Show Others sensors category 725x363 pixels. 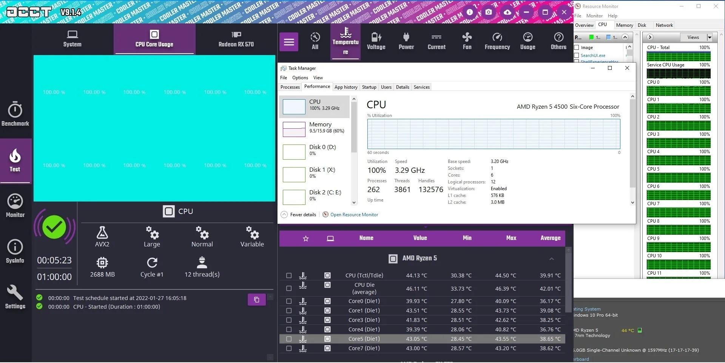(x=558, y=41)
